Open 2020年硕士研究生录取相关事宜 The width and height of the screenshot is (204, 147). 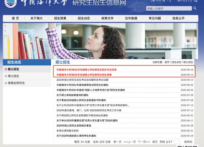pyautogui.click(x=74, y=125)
